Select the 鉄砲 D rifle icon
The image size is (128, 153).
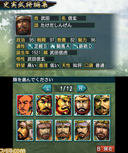76,46
